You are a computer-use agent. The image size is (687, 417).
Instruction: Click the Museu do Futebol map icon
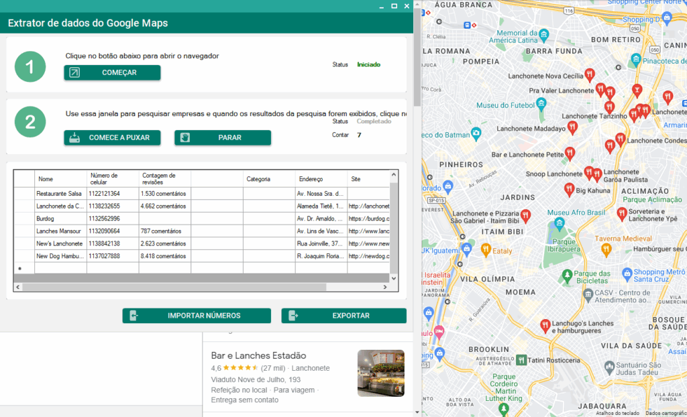point(541,105)
